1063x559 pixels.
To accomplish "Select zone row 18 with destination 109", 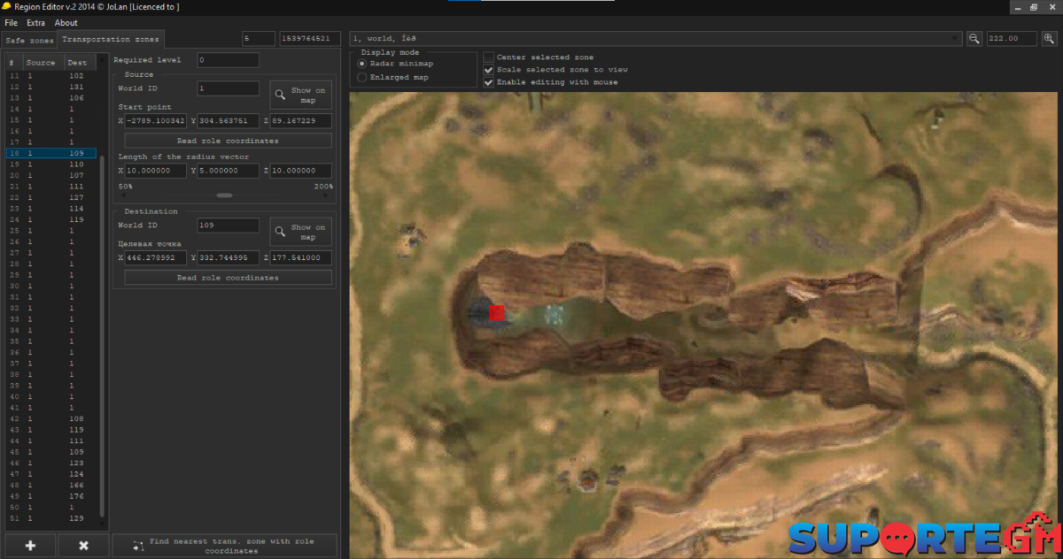I will (50, 153).
